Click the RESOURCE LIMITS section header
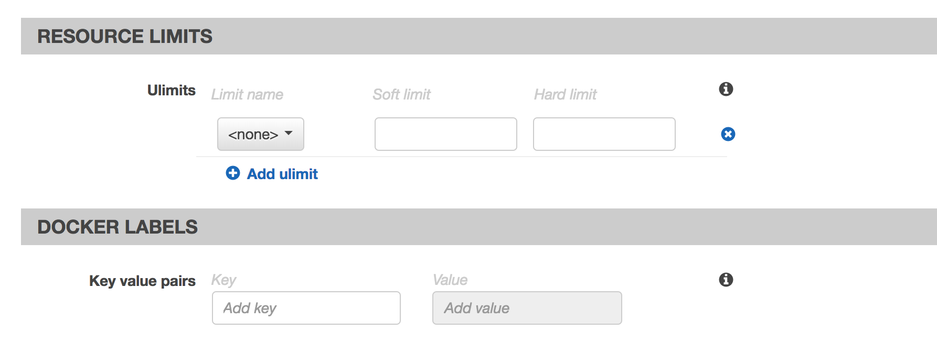Viewport: 937px width, 353px height. pyautogui.click(x=125, y=36)
